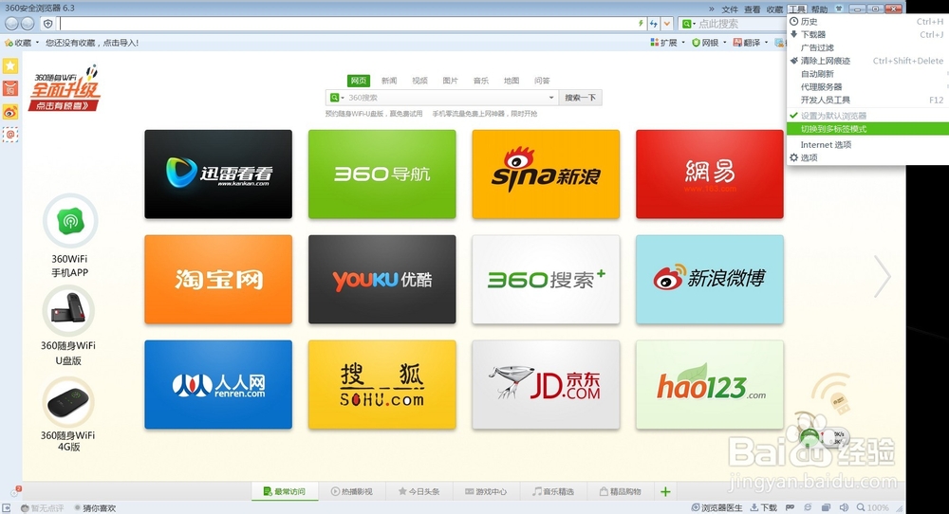Open 浏览器医生 in the status bar

pyautogui.click(x=716, y=508)
